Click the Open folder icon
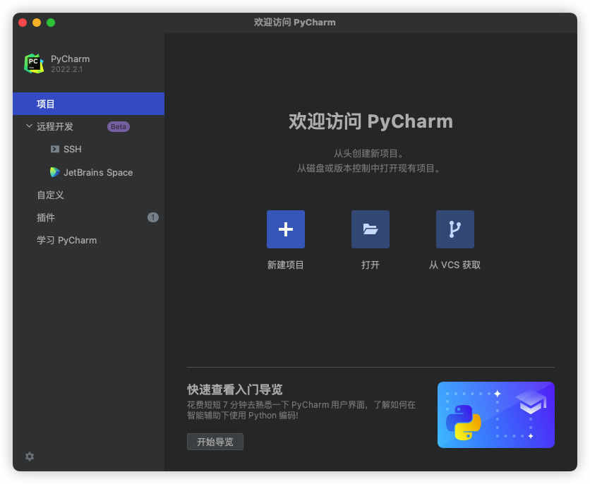The width and height of the screenshot is (590, 484). [x=371, y=229]
